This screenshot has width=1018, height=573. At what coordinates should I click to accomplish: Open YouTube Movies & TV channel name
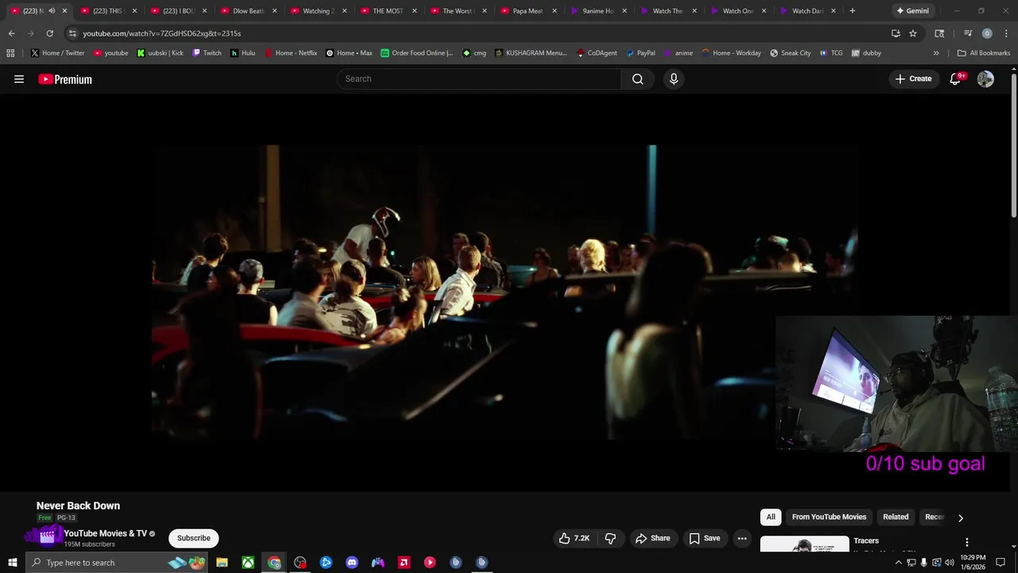coord(105,533)
